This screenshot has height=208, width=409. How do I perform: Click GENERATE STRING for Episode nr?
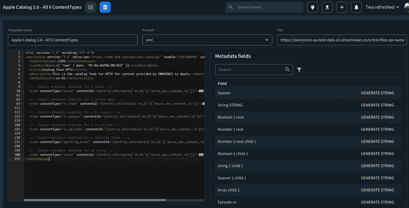[x=377, y=202]
